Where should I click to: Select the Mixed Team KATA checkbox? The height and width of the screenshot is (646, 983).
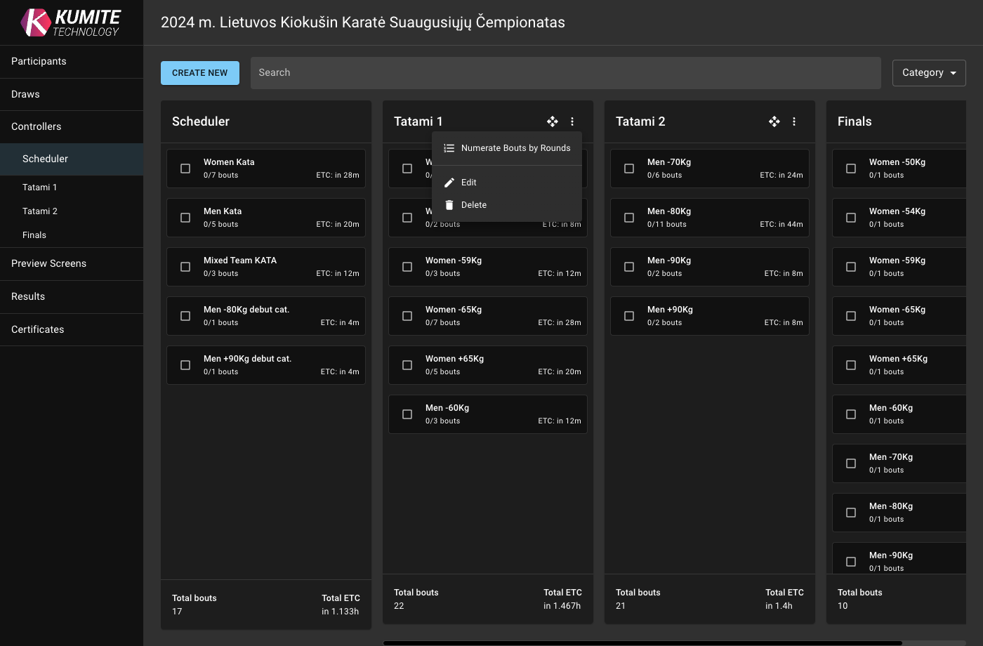pyautogui.click(x=185, y=267)
